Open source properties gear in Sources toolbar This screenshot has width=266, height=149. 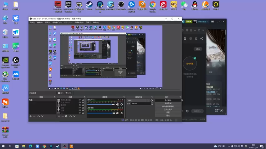pyautogui.click(x=66, y=116)
